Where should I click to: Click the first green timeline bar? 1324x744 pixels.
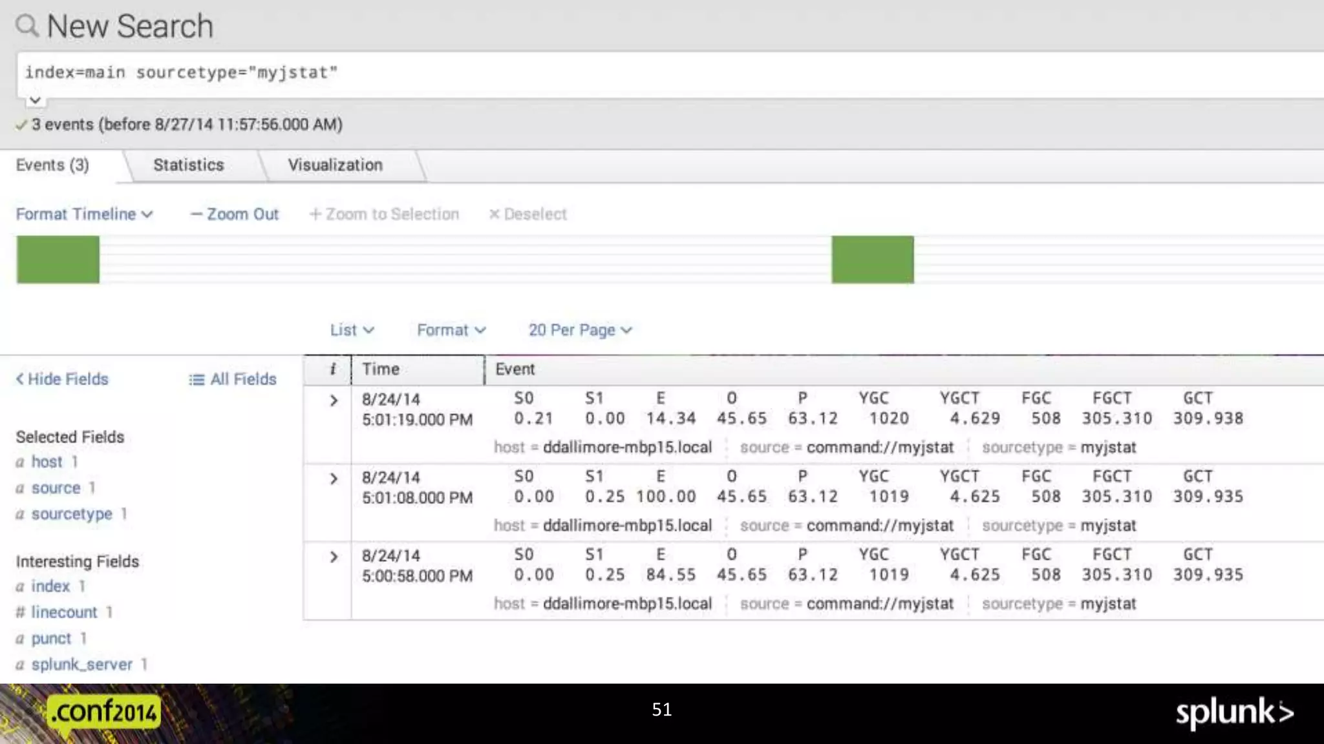point(58,260)
